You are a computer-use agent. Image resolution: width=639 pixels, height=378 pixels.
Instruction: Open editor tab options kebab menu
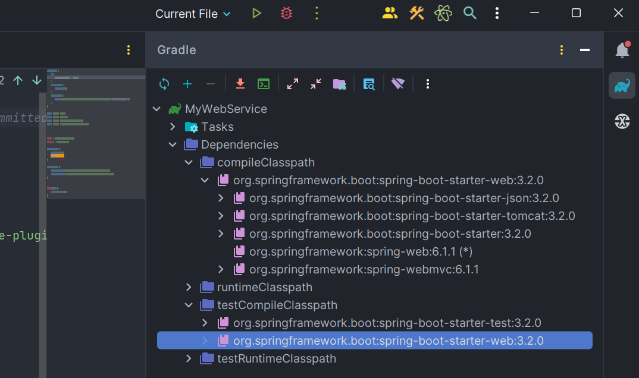(x=129, y=50)
